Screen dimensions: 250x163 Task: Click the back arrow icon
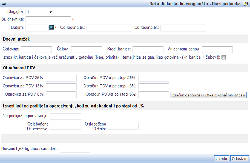click(x=4, y=4)
